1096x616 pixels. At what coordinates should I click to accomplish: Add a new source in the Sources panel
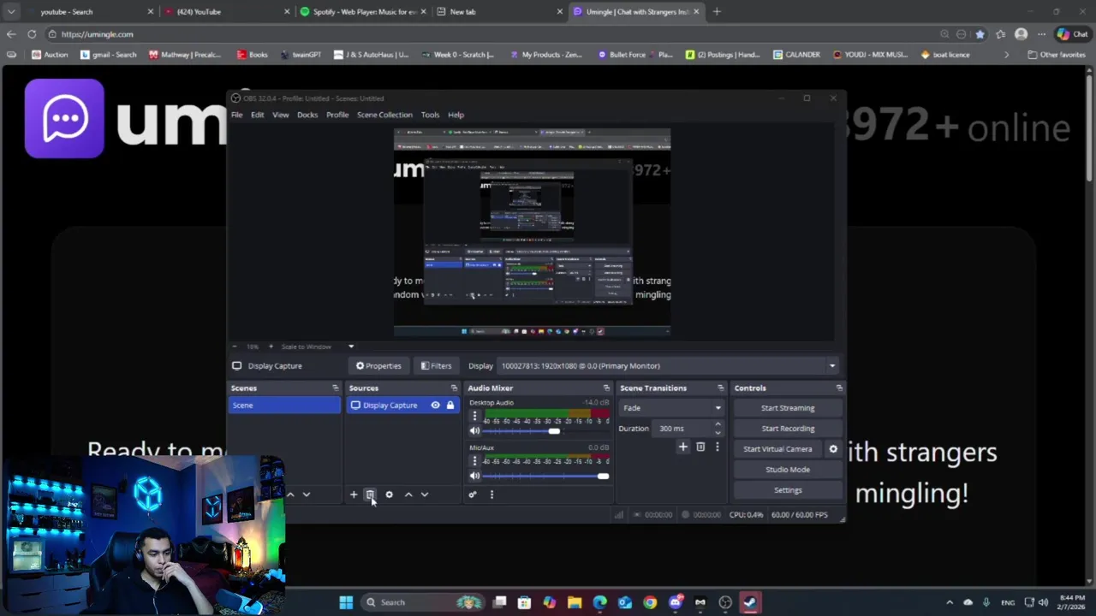click(354, 495)
